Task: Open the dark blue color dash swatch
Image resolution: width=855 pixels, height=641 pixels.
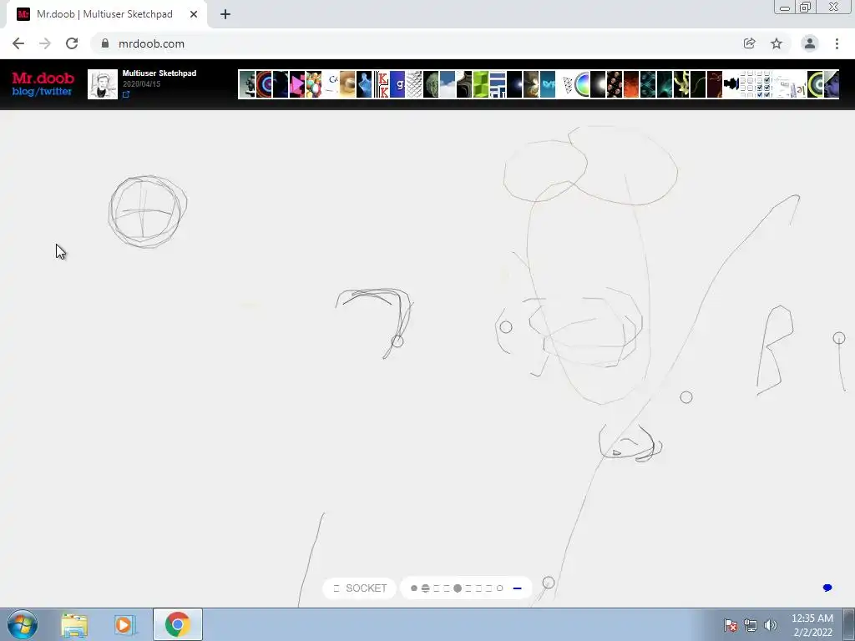Action: (517, 588)
